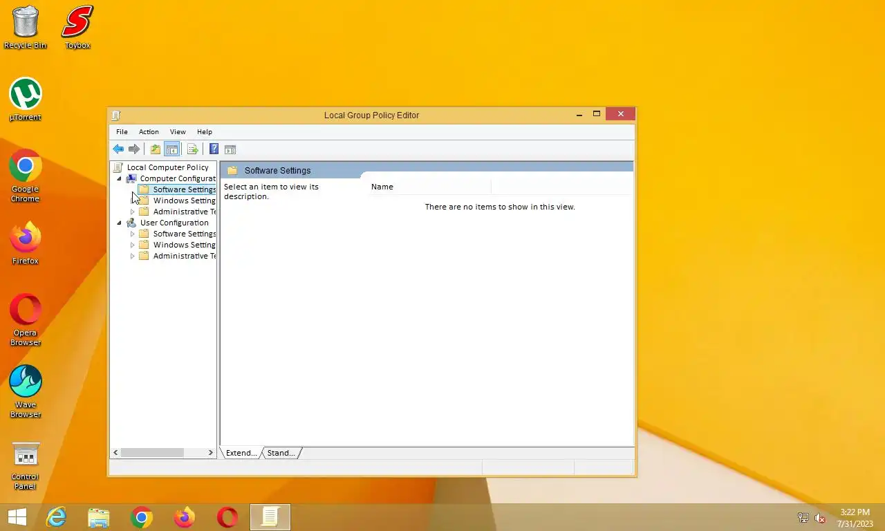Expand Administrative Templates under User Configuration
The width and height of the screenshot is (885, 531).
click(x=133, y=256)
